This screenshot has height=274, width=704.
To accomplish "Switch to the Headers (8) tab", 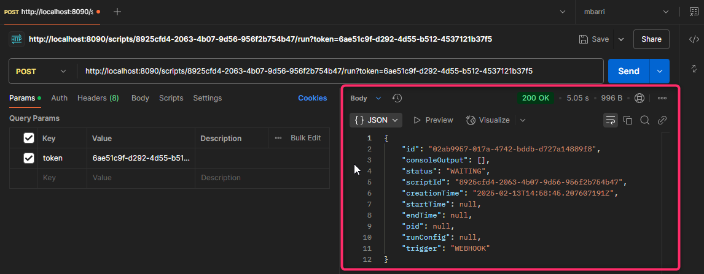I will coord(98,98).
